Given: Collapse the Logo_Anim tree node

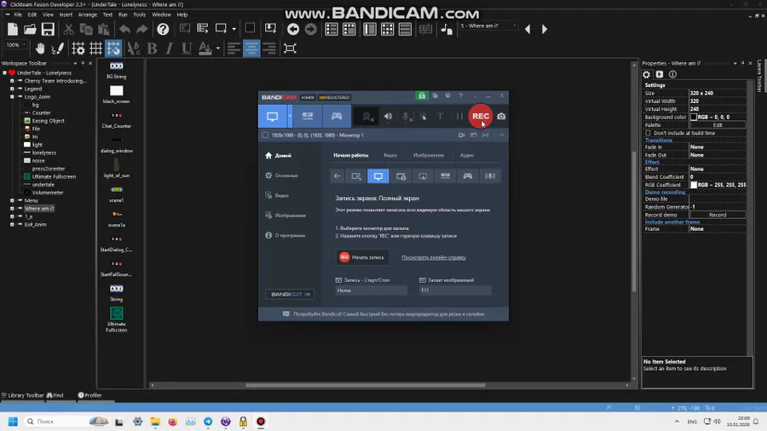Looking at the screenshot, I should [x=12, y=97].
